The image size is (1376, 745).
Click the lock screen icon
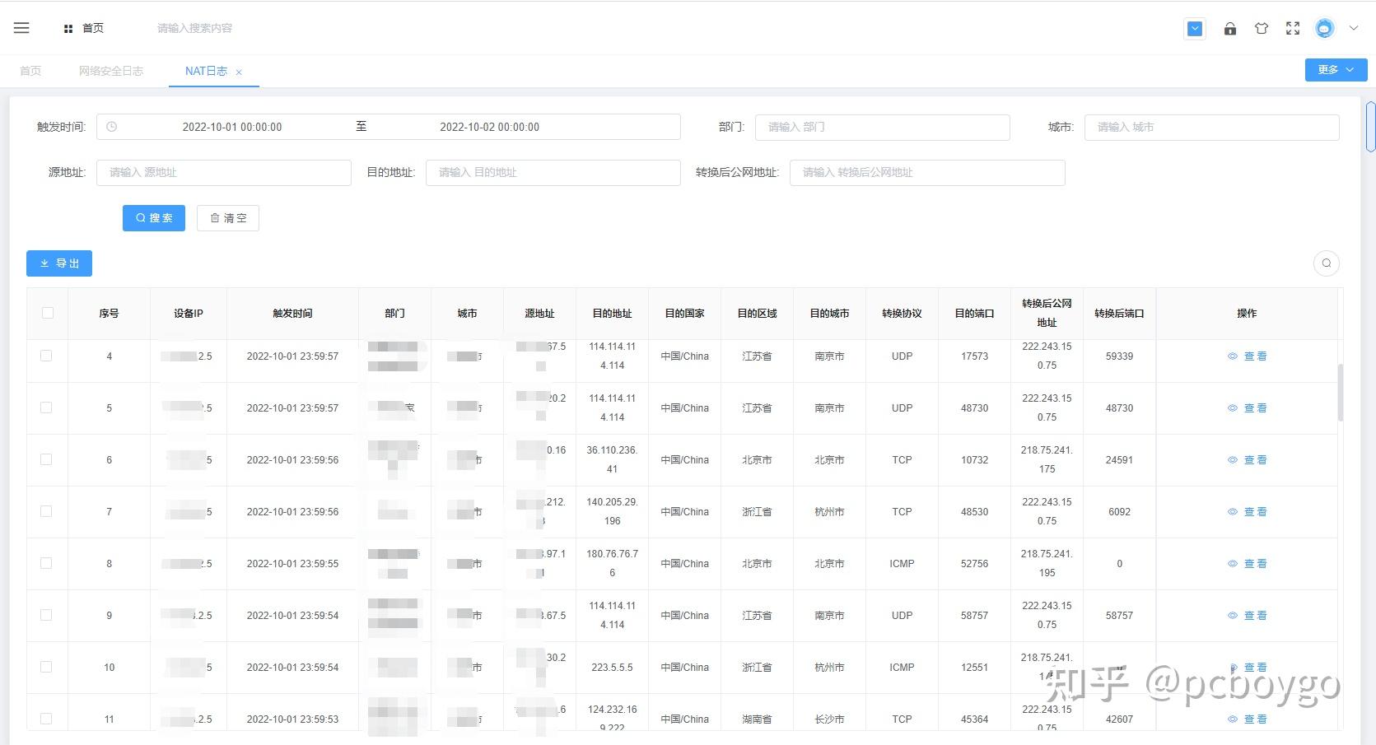1229,29
